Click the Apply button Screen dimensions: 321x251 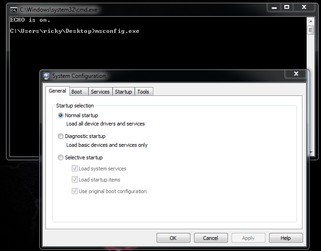(248, 238)
